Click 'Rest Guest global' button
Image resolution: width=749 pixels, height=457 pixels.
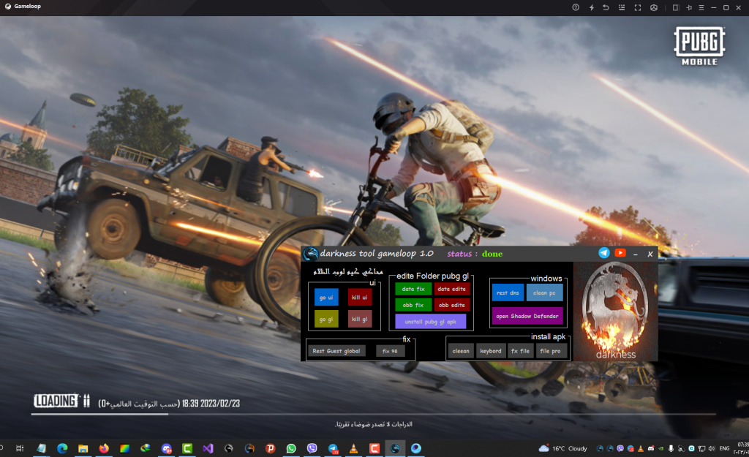coord(336,351)
